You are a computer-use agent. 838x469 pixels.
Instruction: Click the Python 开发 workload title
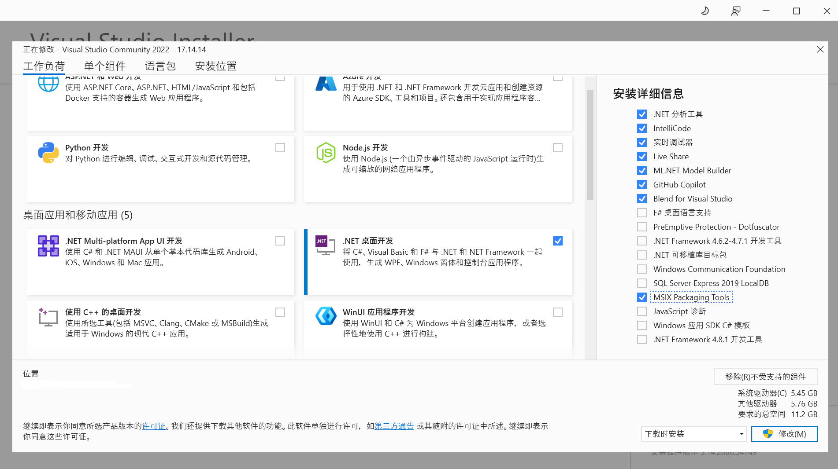(87, 148)
